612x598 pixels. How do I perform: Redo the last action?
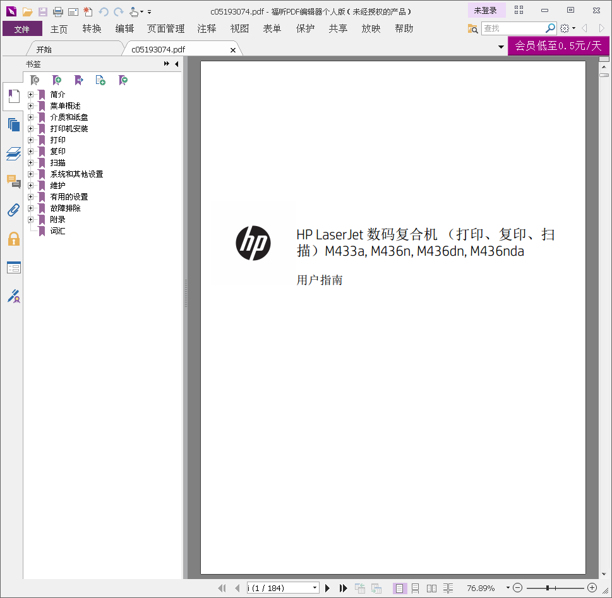[x=119, y=12]
